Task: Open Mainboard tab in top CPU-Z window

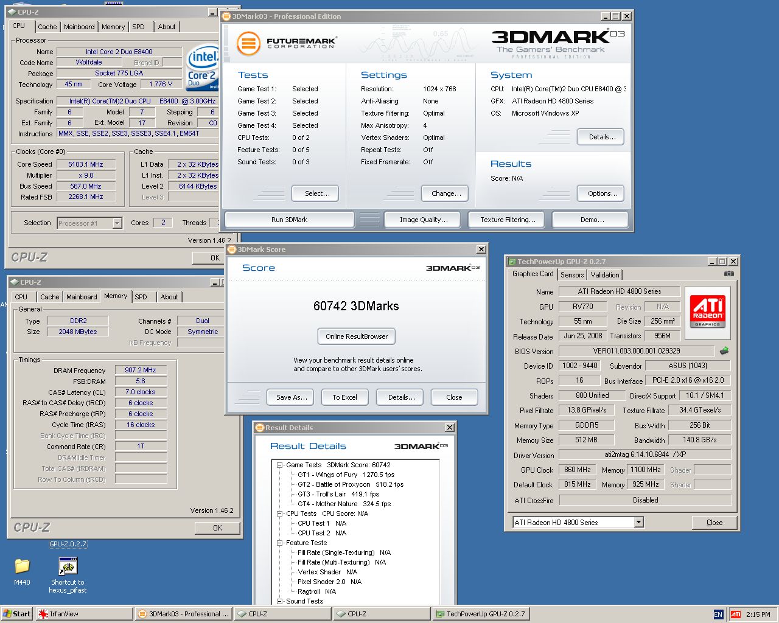Action: coord(79,27)
